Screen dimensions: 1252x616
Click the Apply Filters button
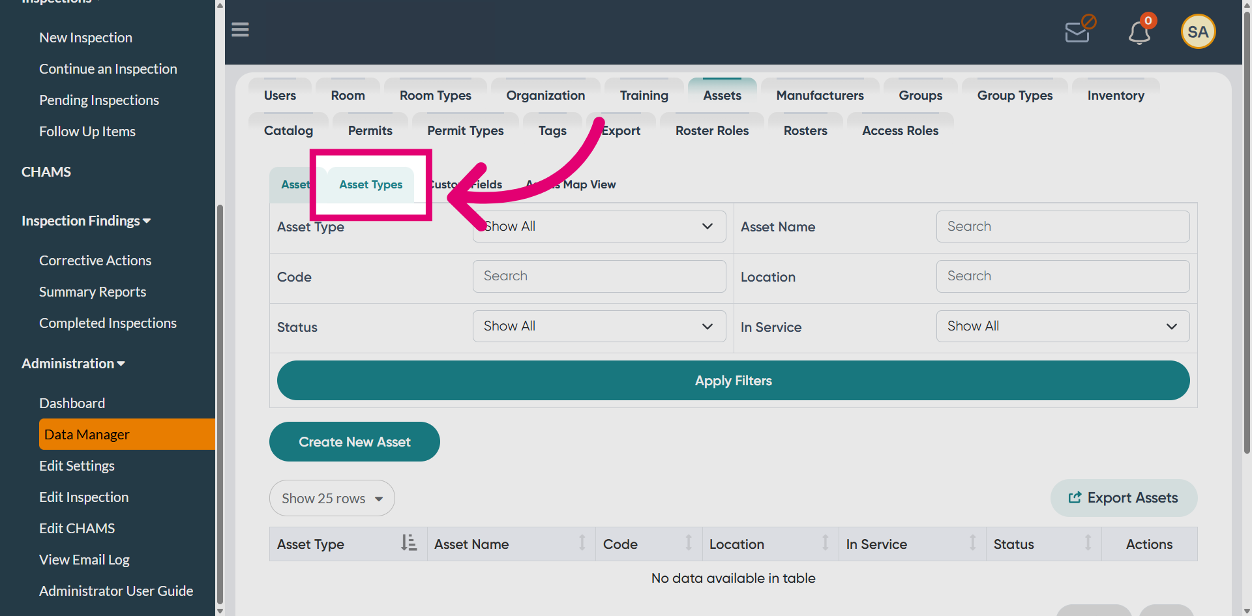(733, 381)
